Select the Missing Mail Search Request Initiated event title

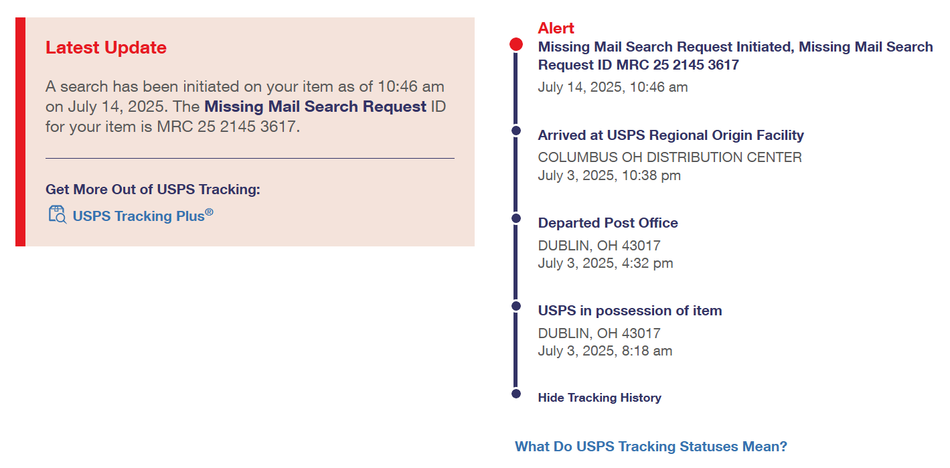tap(735, 56)
